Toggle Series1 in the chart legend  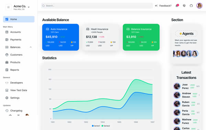coord(96,126)
